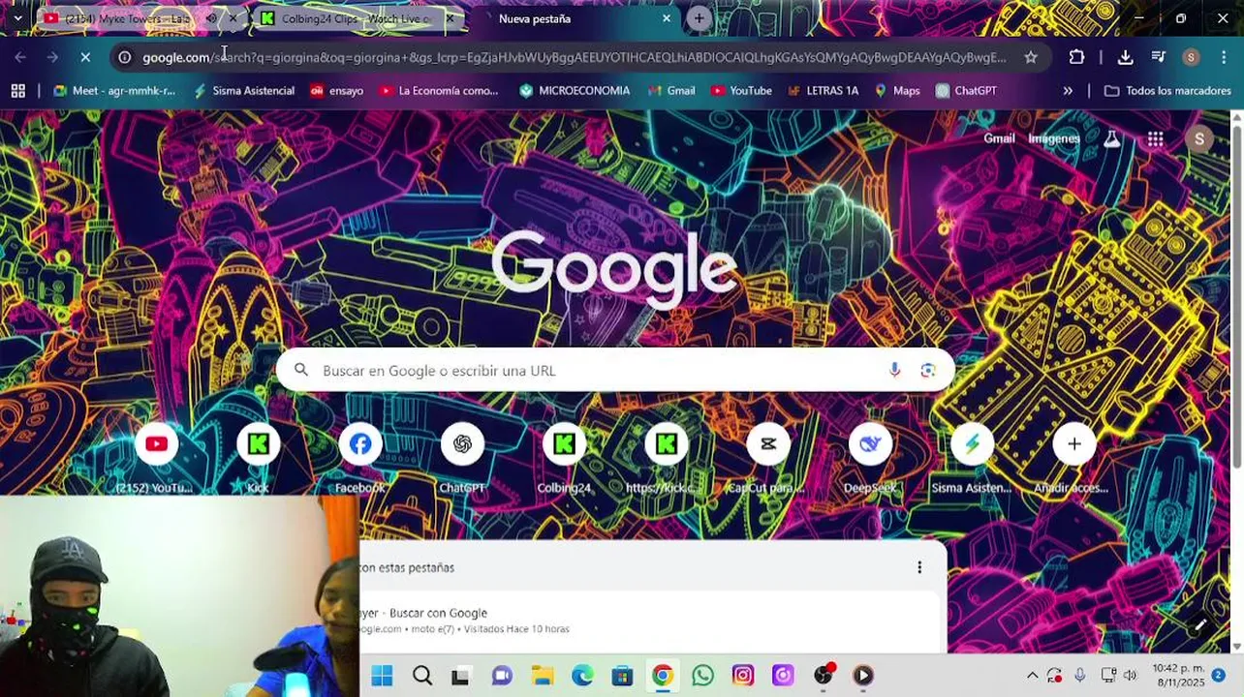1244x697 pixels.
Task: Click the address bar URL
Action: (574, 57)
